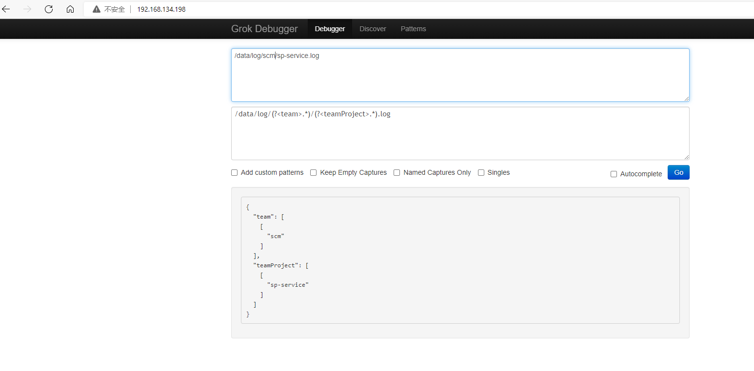Open the Discover tab

point(373,29)
